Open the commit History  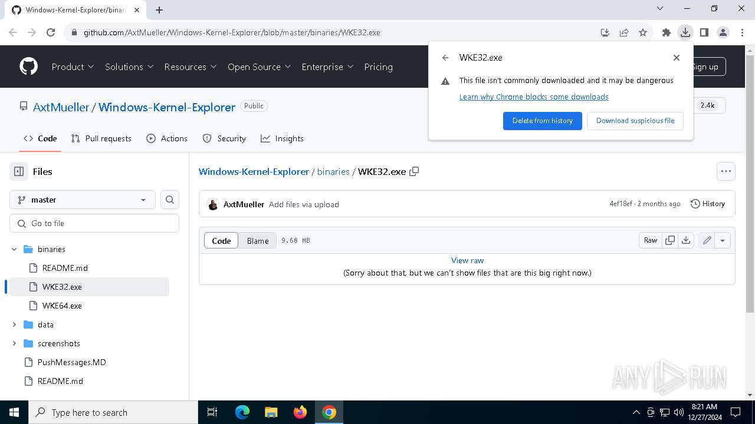[x=708, y=204]
